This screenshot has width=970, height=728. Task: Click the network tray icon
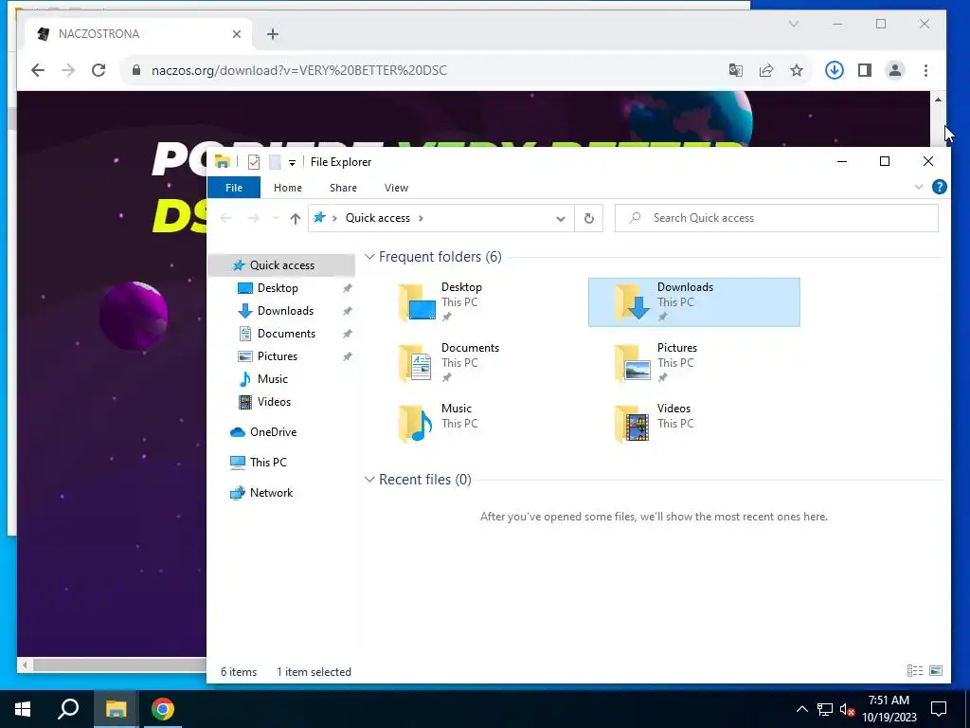coord(825,709)
